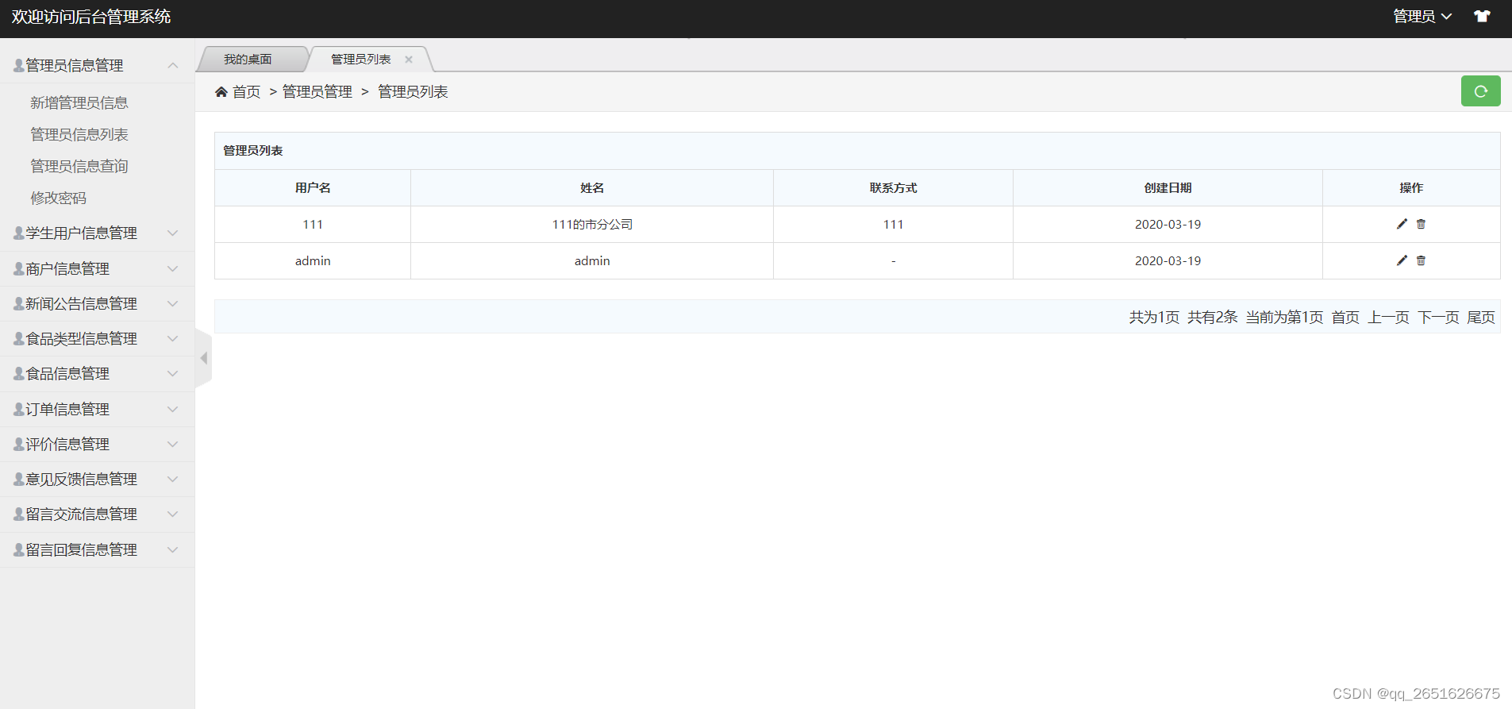Select the admin username cell

313,261
